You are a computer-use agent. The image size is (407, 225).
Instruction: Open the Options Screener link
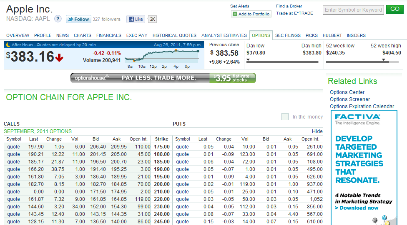point(349,99)
